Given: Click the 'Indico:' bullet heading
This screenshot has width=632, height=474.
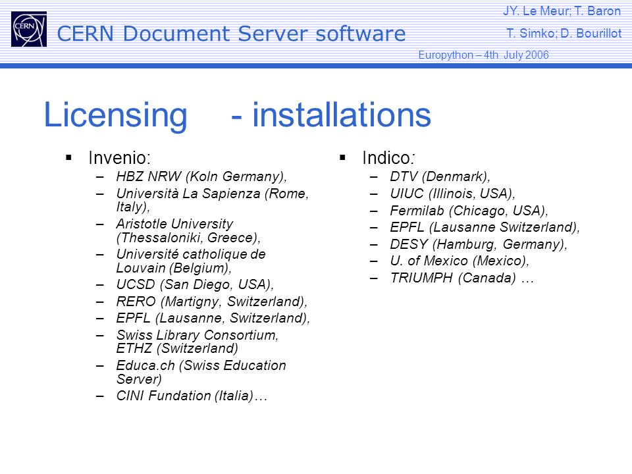Looking at the screenshot, I should click(x=388, y=157).
